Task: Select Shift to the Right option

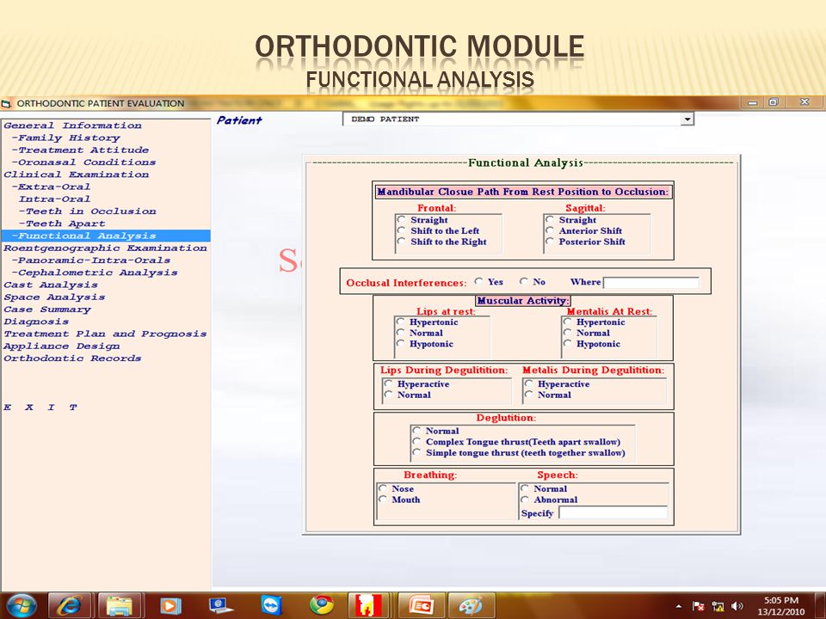Action: [x=402, y=242]
